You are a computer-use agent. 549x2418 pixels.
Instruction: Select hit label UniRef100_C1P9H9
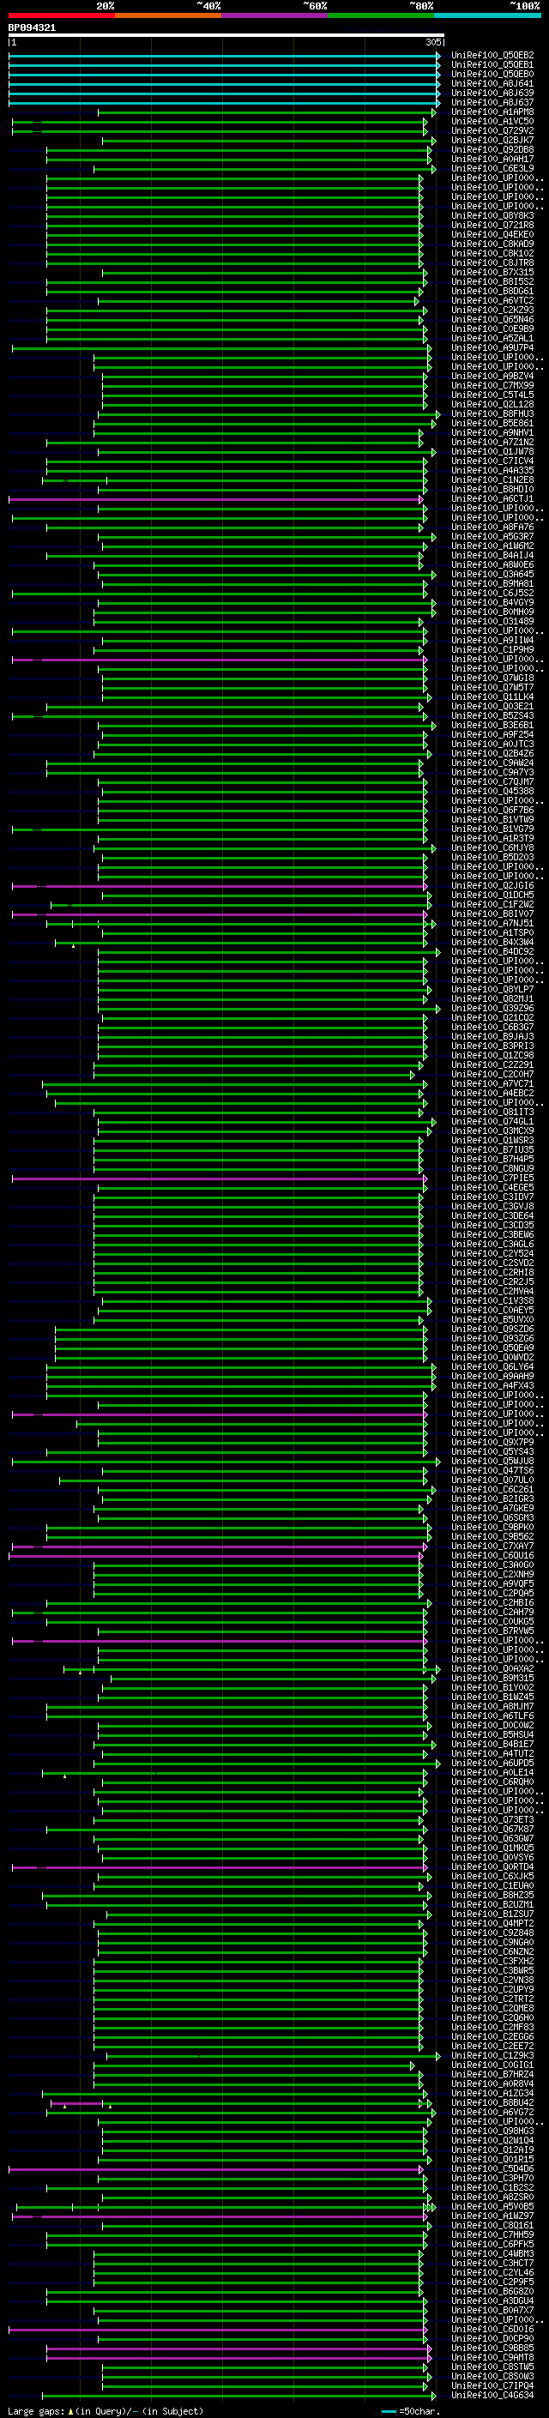tap(492, 649)
